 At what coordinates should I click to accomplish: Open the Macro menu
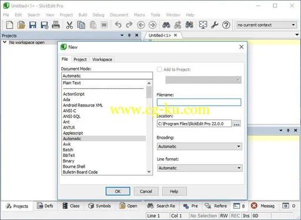pyautogui.click(x=139, y=15)
